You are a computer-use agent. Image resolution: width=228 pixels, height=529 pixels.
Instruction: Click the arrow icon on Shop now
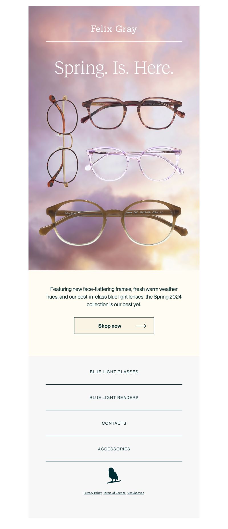pos(141,326)
